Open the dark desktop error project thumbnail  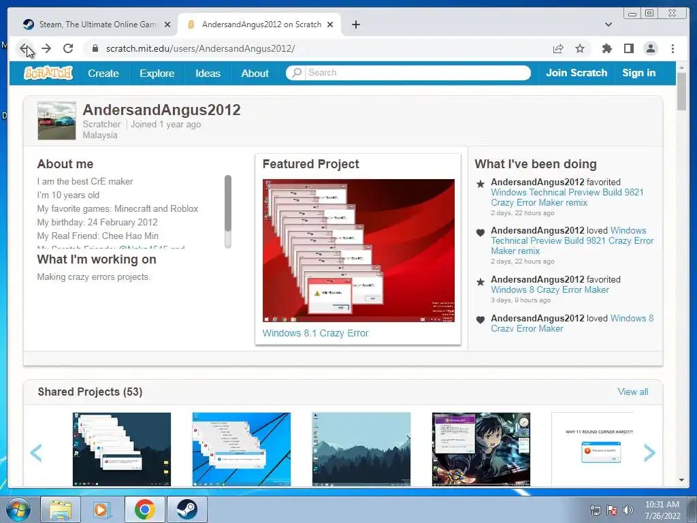(x=121, y=449)
